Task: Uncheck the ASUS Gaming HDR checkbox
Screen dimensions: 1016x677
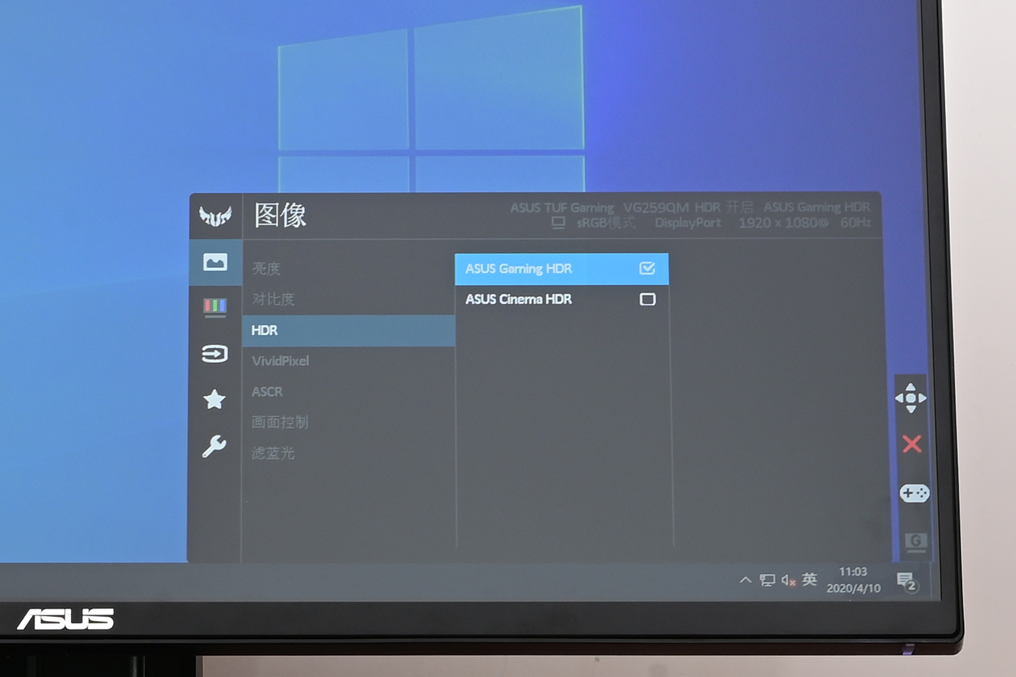Action: pos(647,269)
